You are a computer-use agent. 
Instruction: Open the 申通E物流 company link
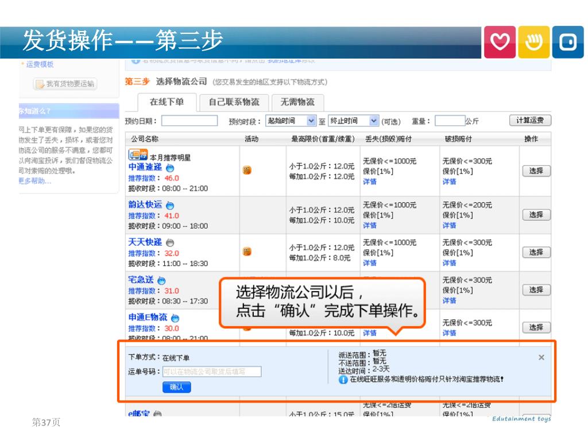148,317
